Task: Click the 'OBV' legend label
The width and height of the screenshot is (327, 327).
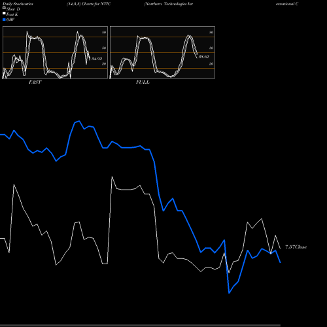Action: (x=10, y=20)
